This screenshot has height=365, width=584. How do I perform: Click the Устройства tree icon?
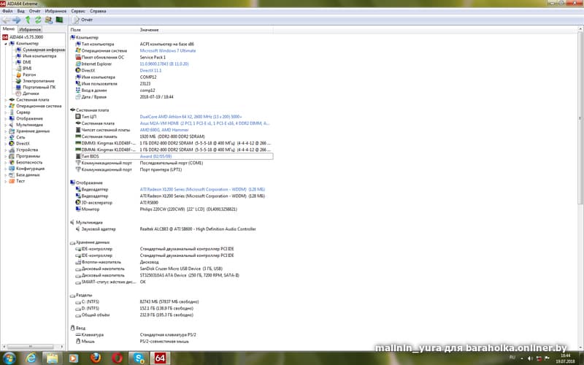coord(12,150)
